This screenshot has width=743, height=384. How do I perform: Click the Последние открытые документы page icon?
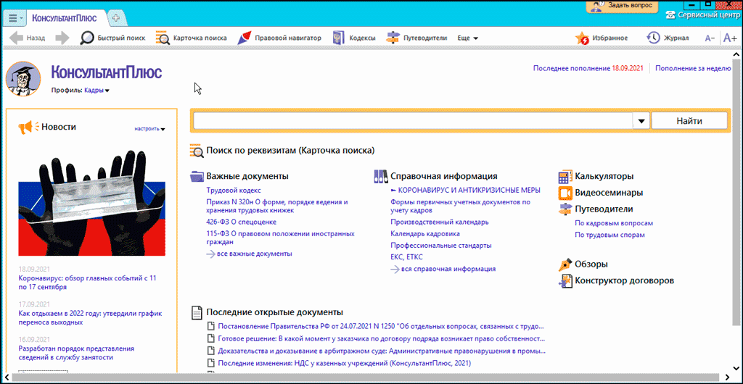[197, 312]
